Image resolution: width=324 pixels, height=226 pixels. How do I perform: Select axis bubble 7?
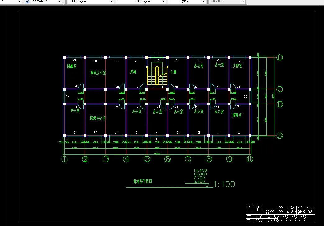click(x=188, y=159)
